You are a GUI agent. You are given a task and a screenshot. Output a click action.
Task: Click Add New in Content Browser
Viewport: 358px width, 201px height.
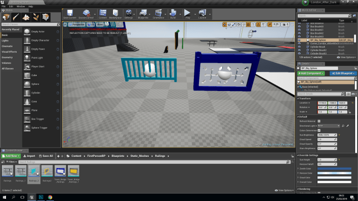11,156
